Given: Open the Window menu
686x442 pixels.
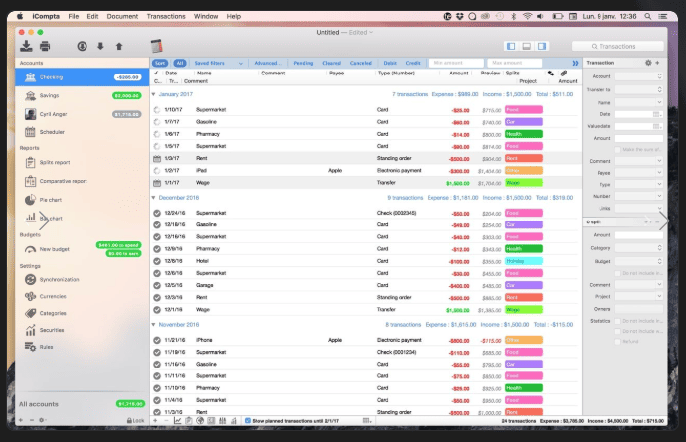Looking at the screenshot, I should 206,16.
